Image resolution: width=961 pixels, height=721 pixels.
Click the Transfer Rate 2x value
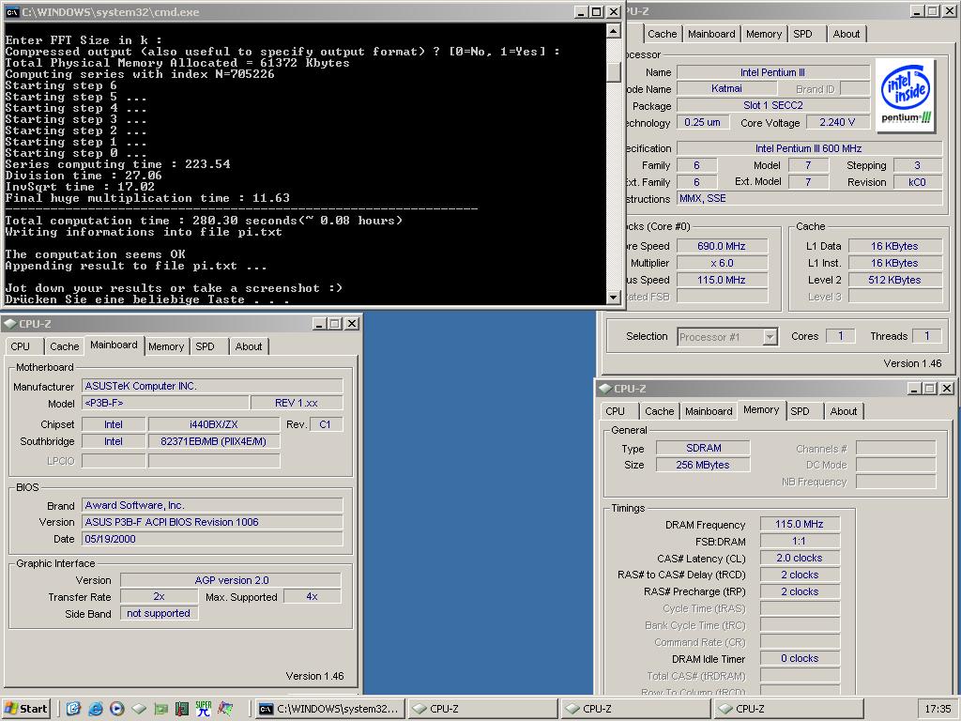coord(159,596)
